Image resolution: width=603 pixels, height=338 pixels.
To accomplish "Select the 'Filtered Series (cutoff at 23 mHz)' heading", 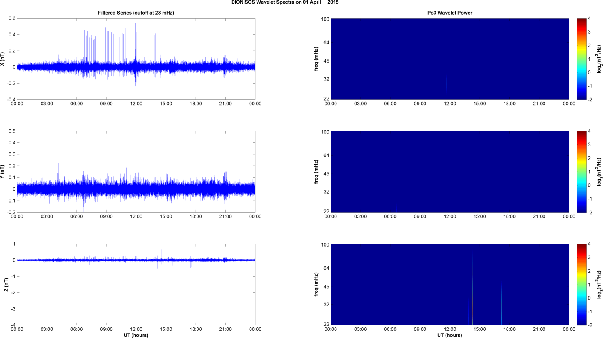I will click(x=136, y=13).
